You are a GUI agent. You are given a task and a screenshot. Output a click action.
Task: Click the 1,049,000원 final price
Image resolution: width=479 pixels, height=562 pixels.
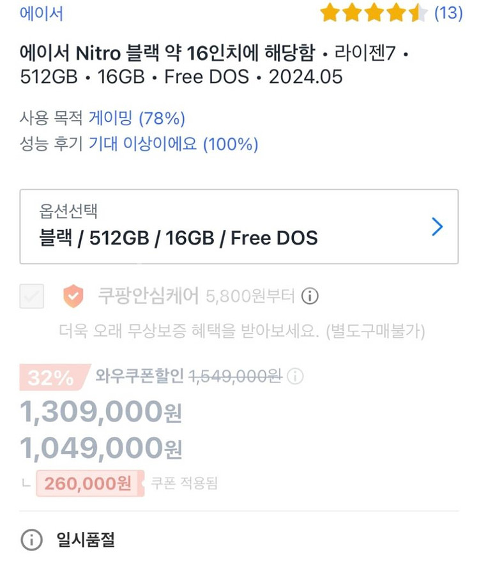[101, 449]
